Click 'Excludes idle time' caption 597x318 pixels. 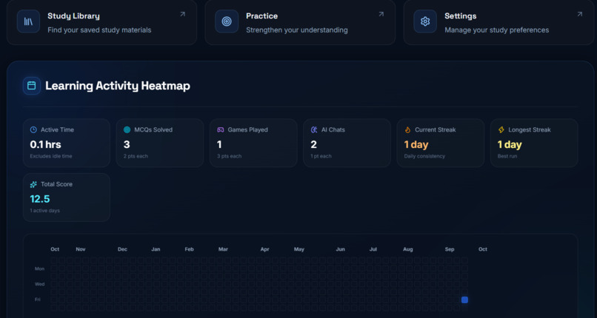pyautogui.click(x=51, y=156)
